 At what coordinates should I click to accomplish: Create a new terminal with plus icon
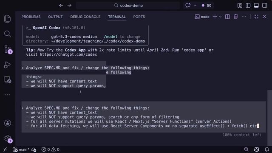click(215, 17)
